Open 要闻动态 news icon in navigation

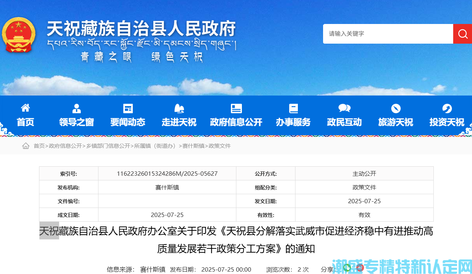[x=128, y=108]
